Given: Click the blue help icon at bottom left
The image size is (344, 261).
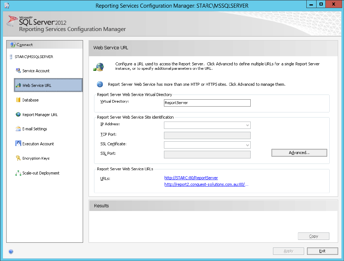Looking at the screenshot, I should [x=11, y=252].
